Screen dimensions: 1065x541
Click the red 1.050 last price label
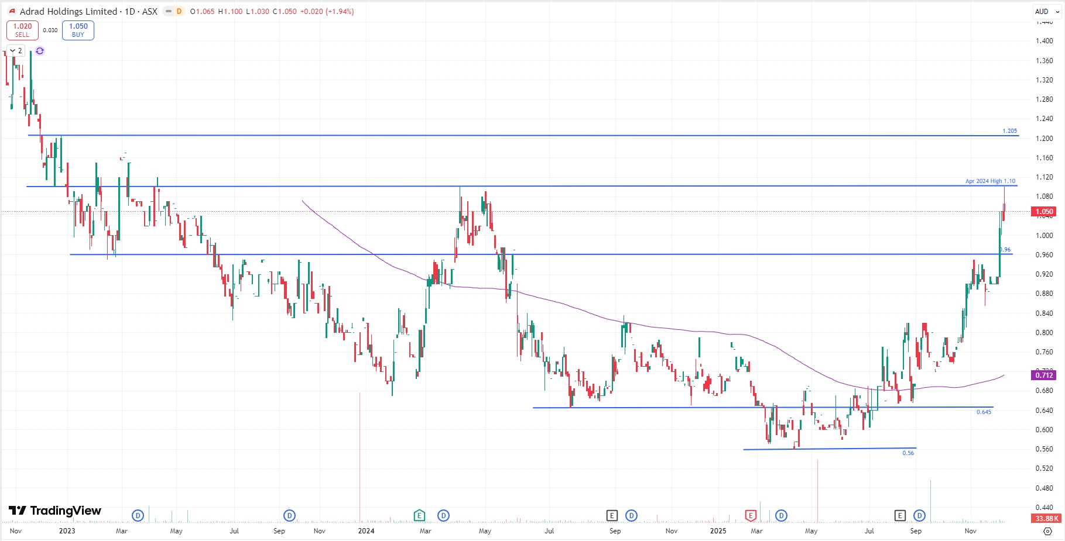click(x=1044, y=212)
